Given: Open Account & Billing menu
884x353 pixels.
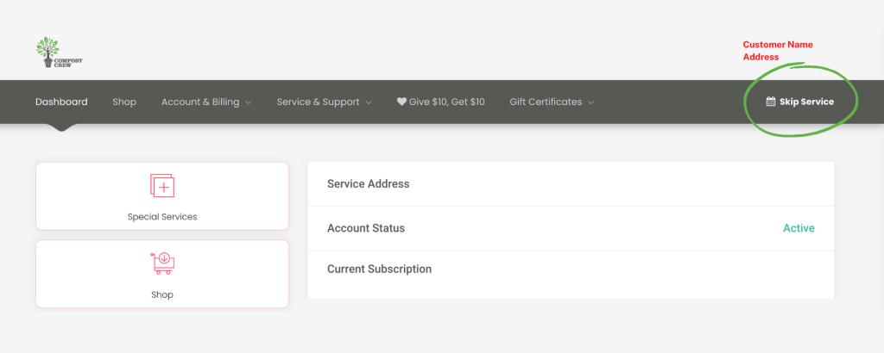Looking at the screenshot, I should 200,102.
